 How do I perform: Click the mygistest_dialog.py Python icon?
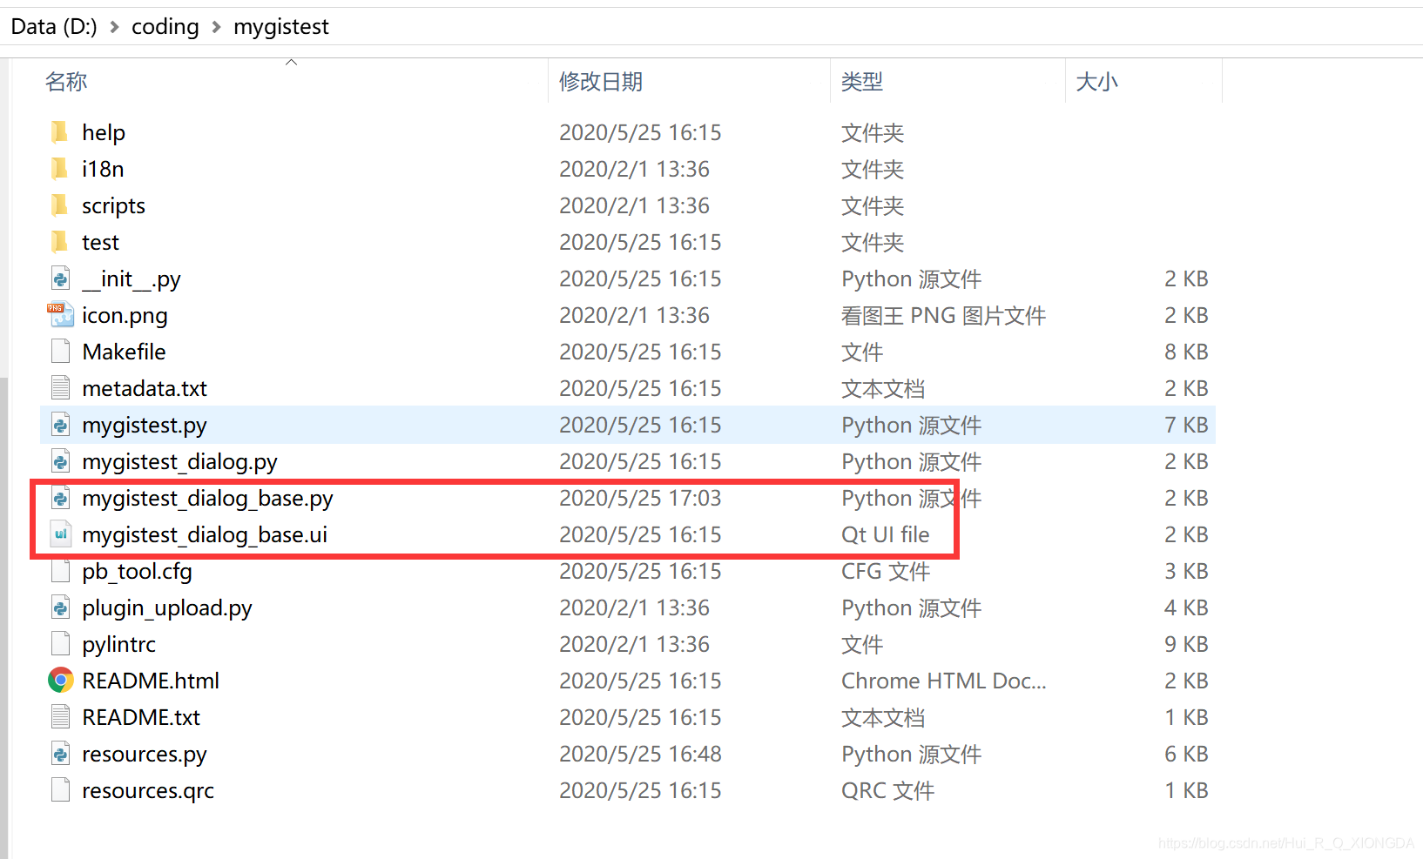(x=60, y=461)
